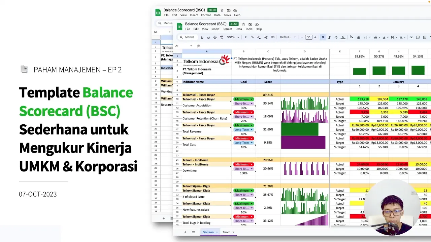Print the front spreadsheet
The image size is (431, 242).
[215, 37]
